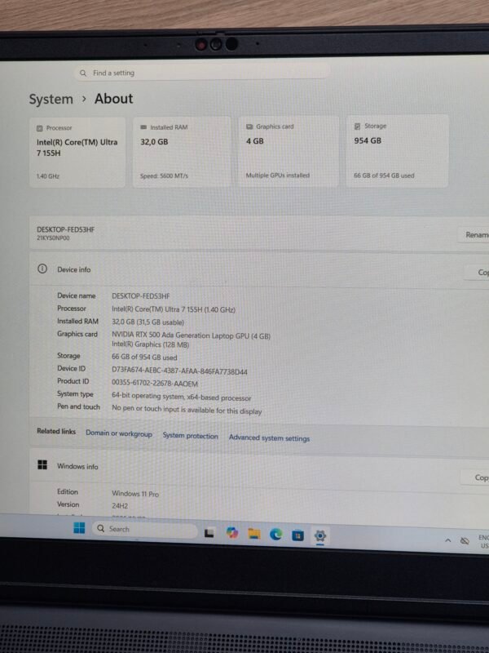This screenshot has width=489, height=653.
Task: Select 66 GB of 954 GB used in Device info
Action: tap(144, 357)
